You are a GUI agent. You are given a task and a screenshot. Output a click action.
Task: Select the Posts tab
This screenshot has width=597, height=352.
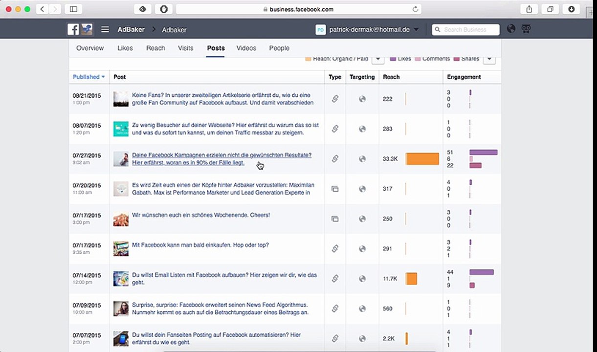point(216,48)
